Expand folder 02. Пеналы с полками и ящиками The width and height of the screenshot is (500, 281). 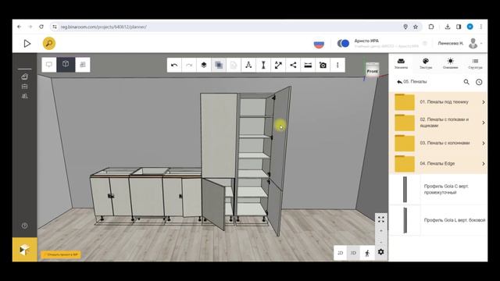pyautogui.click(x=437, y=123)
